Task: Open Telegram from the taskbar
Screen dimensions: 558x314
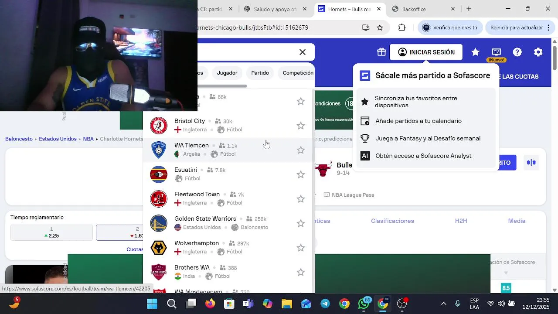Action: (x=325, y=304)
